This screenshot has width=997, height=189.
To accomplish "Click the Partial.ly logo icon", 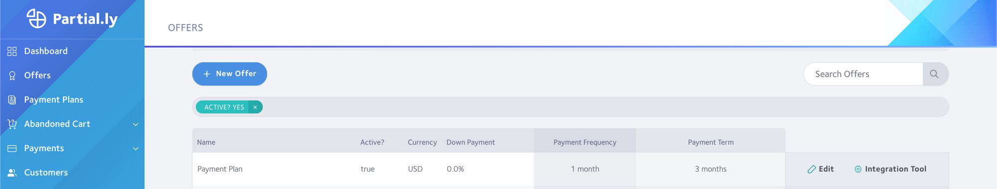I will pos(36,18).
